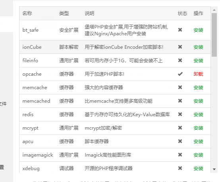The height and width of the screenshot is (182, 220).
Task: Click description 比memcache支持更多高级功能
Action: pos(119,101)
